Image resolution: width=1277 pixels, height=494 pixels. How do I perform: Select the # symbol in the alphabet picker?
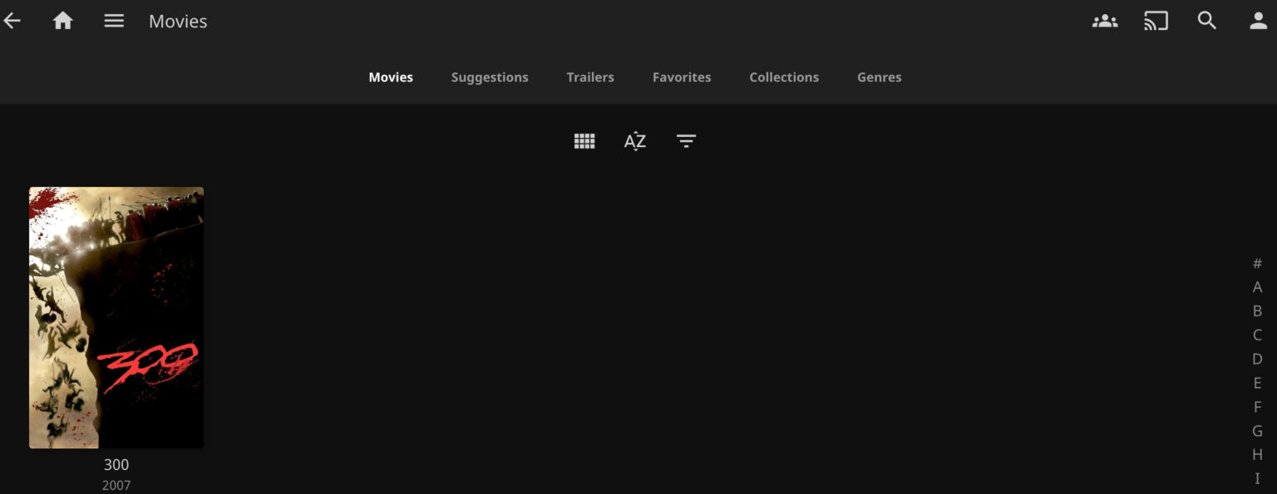click(1257, 263)
